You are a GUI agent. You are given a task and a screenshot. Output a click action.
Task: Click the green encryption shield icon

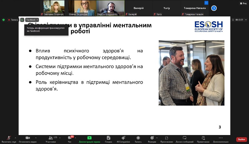coord(3,20)
